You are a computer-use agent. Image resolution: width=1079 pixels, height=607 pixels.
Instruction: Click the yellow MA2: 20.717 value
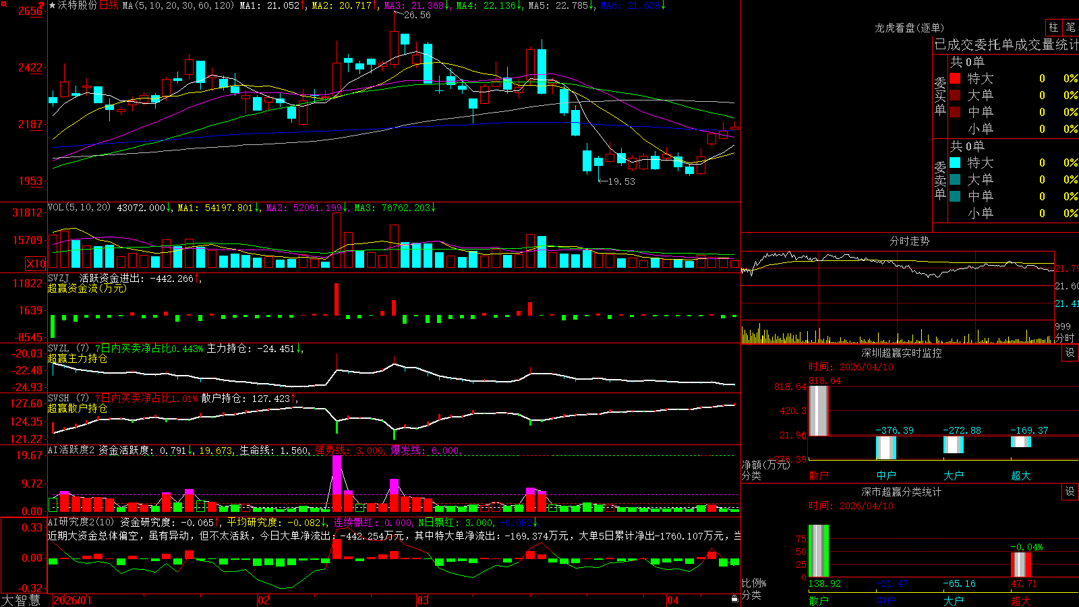tap(342, 5)
